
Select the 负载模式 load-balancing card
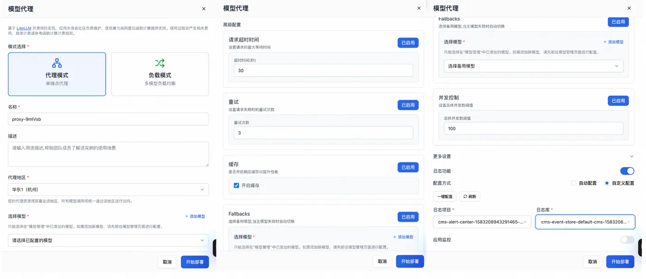[160, 74]
